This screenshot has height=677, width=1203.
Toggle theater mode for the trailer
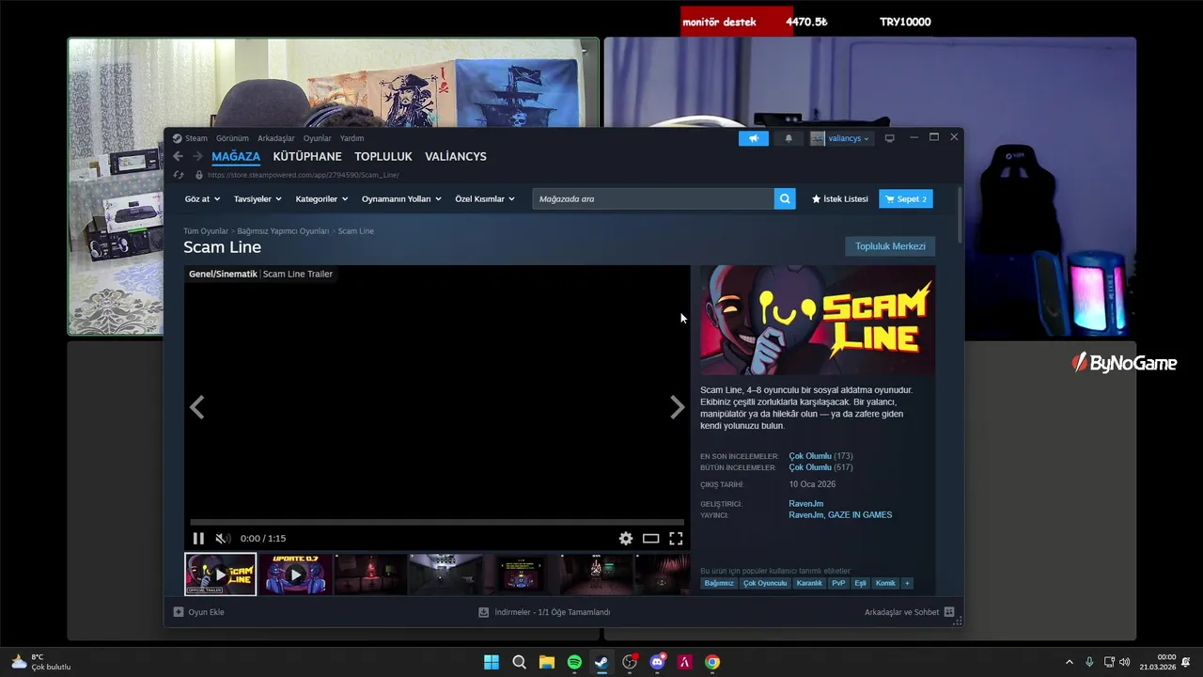point(650,539)
